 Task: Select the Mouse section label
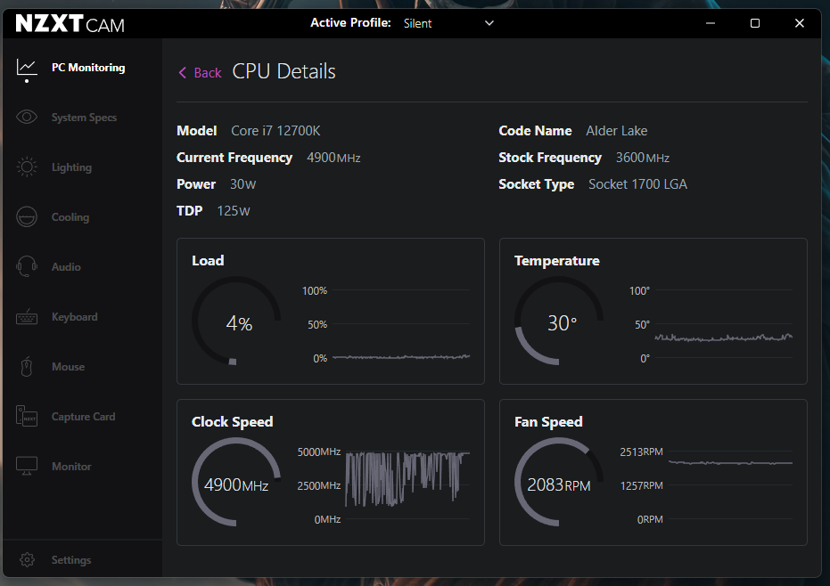click(x=69, y=367)
